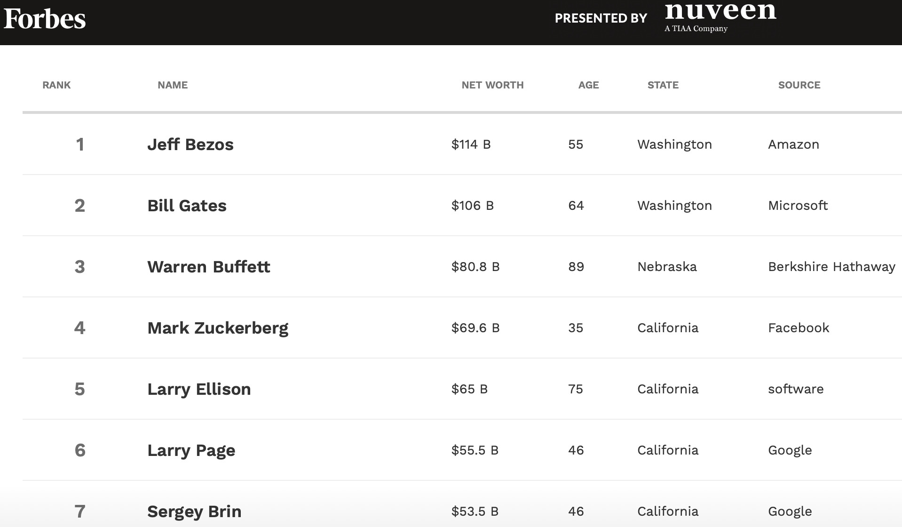
Task: Sort by the Age column header
Action: pyautogui.click(x=588, y=85)
